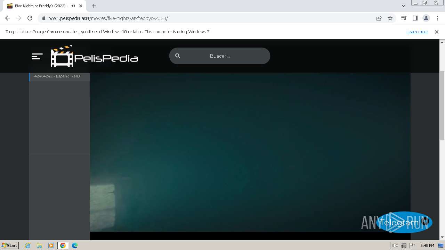
Task: Open a new browser tab
Action: [94, 6]
